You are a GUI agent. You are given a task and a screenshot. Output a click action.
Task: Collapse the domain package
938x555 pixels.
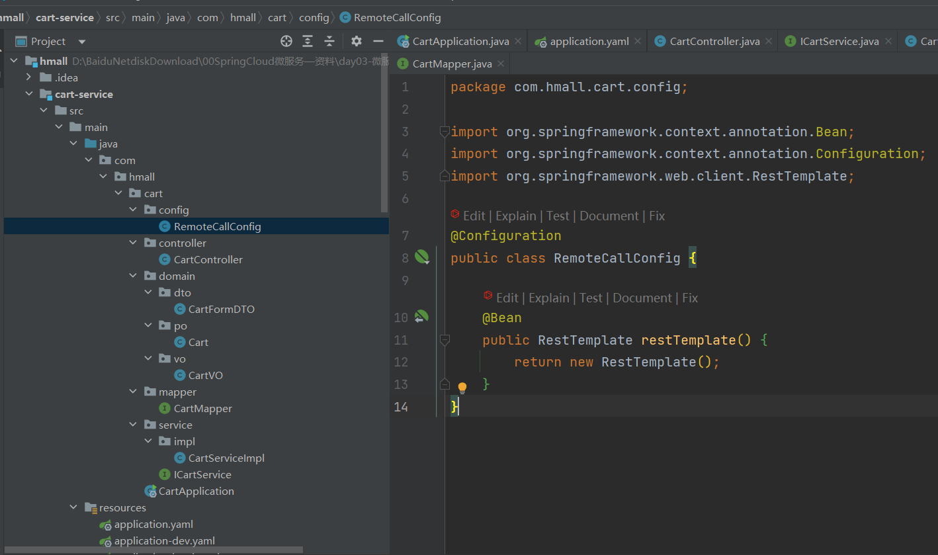[x=134, y=276]
